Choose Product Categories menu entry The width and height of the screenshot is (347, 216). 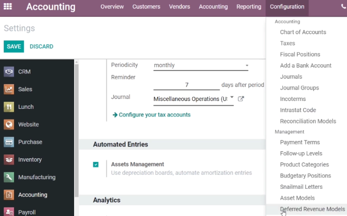[304, 165]
